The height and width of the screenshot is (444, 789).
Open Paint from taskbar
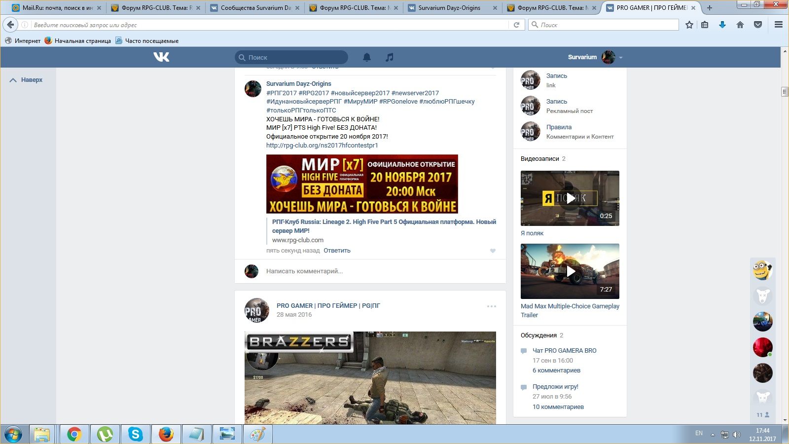click(257, 435)
